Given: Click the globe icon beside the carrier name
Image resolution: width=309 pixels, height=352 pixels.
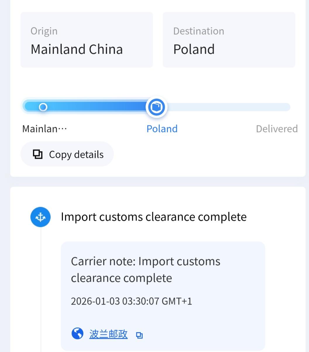Looking at the screenshot, I should point(77,333).
